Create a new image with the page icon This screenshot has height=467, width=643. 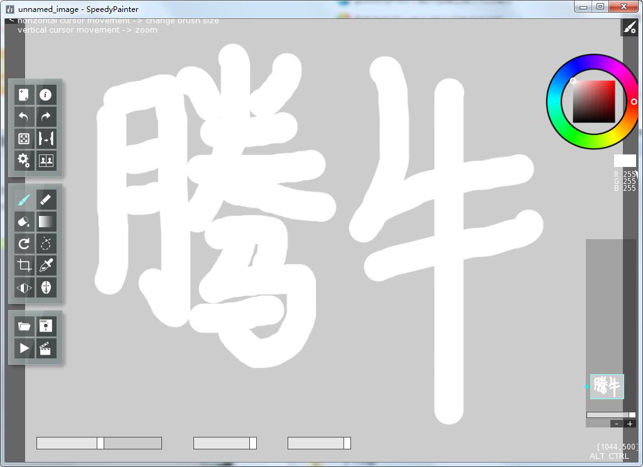point(24,95)
